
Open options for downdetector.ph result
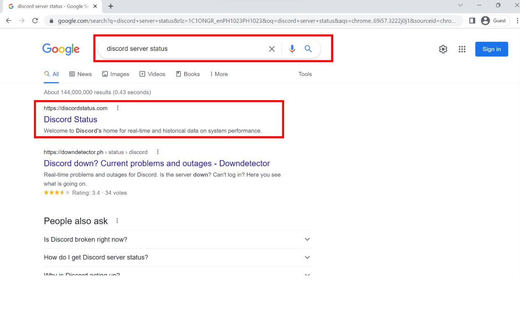click(x=158, y=152)
